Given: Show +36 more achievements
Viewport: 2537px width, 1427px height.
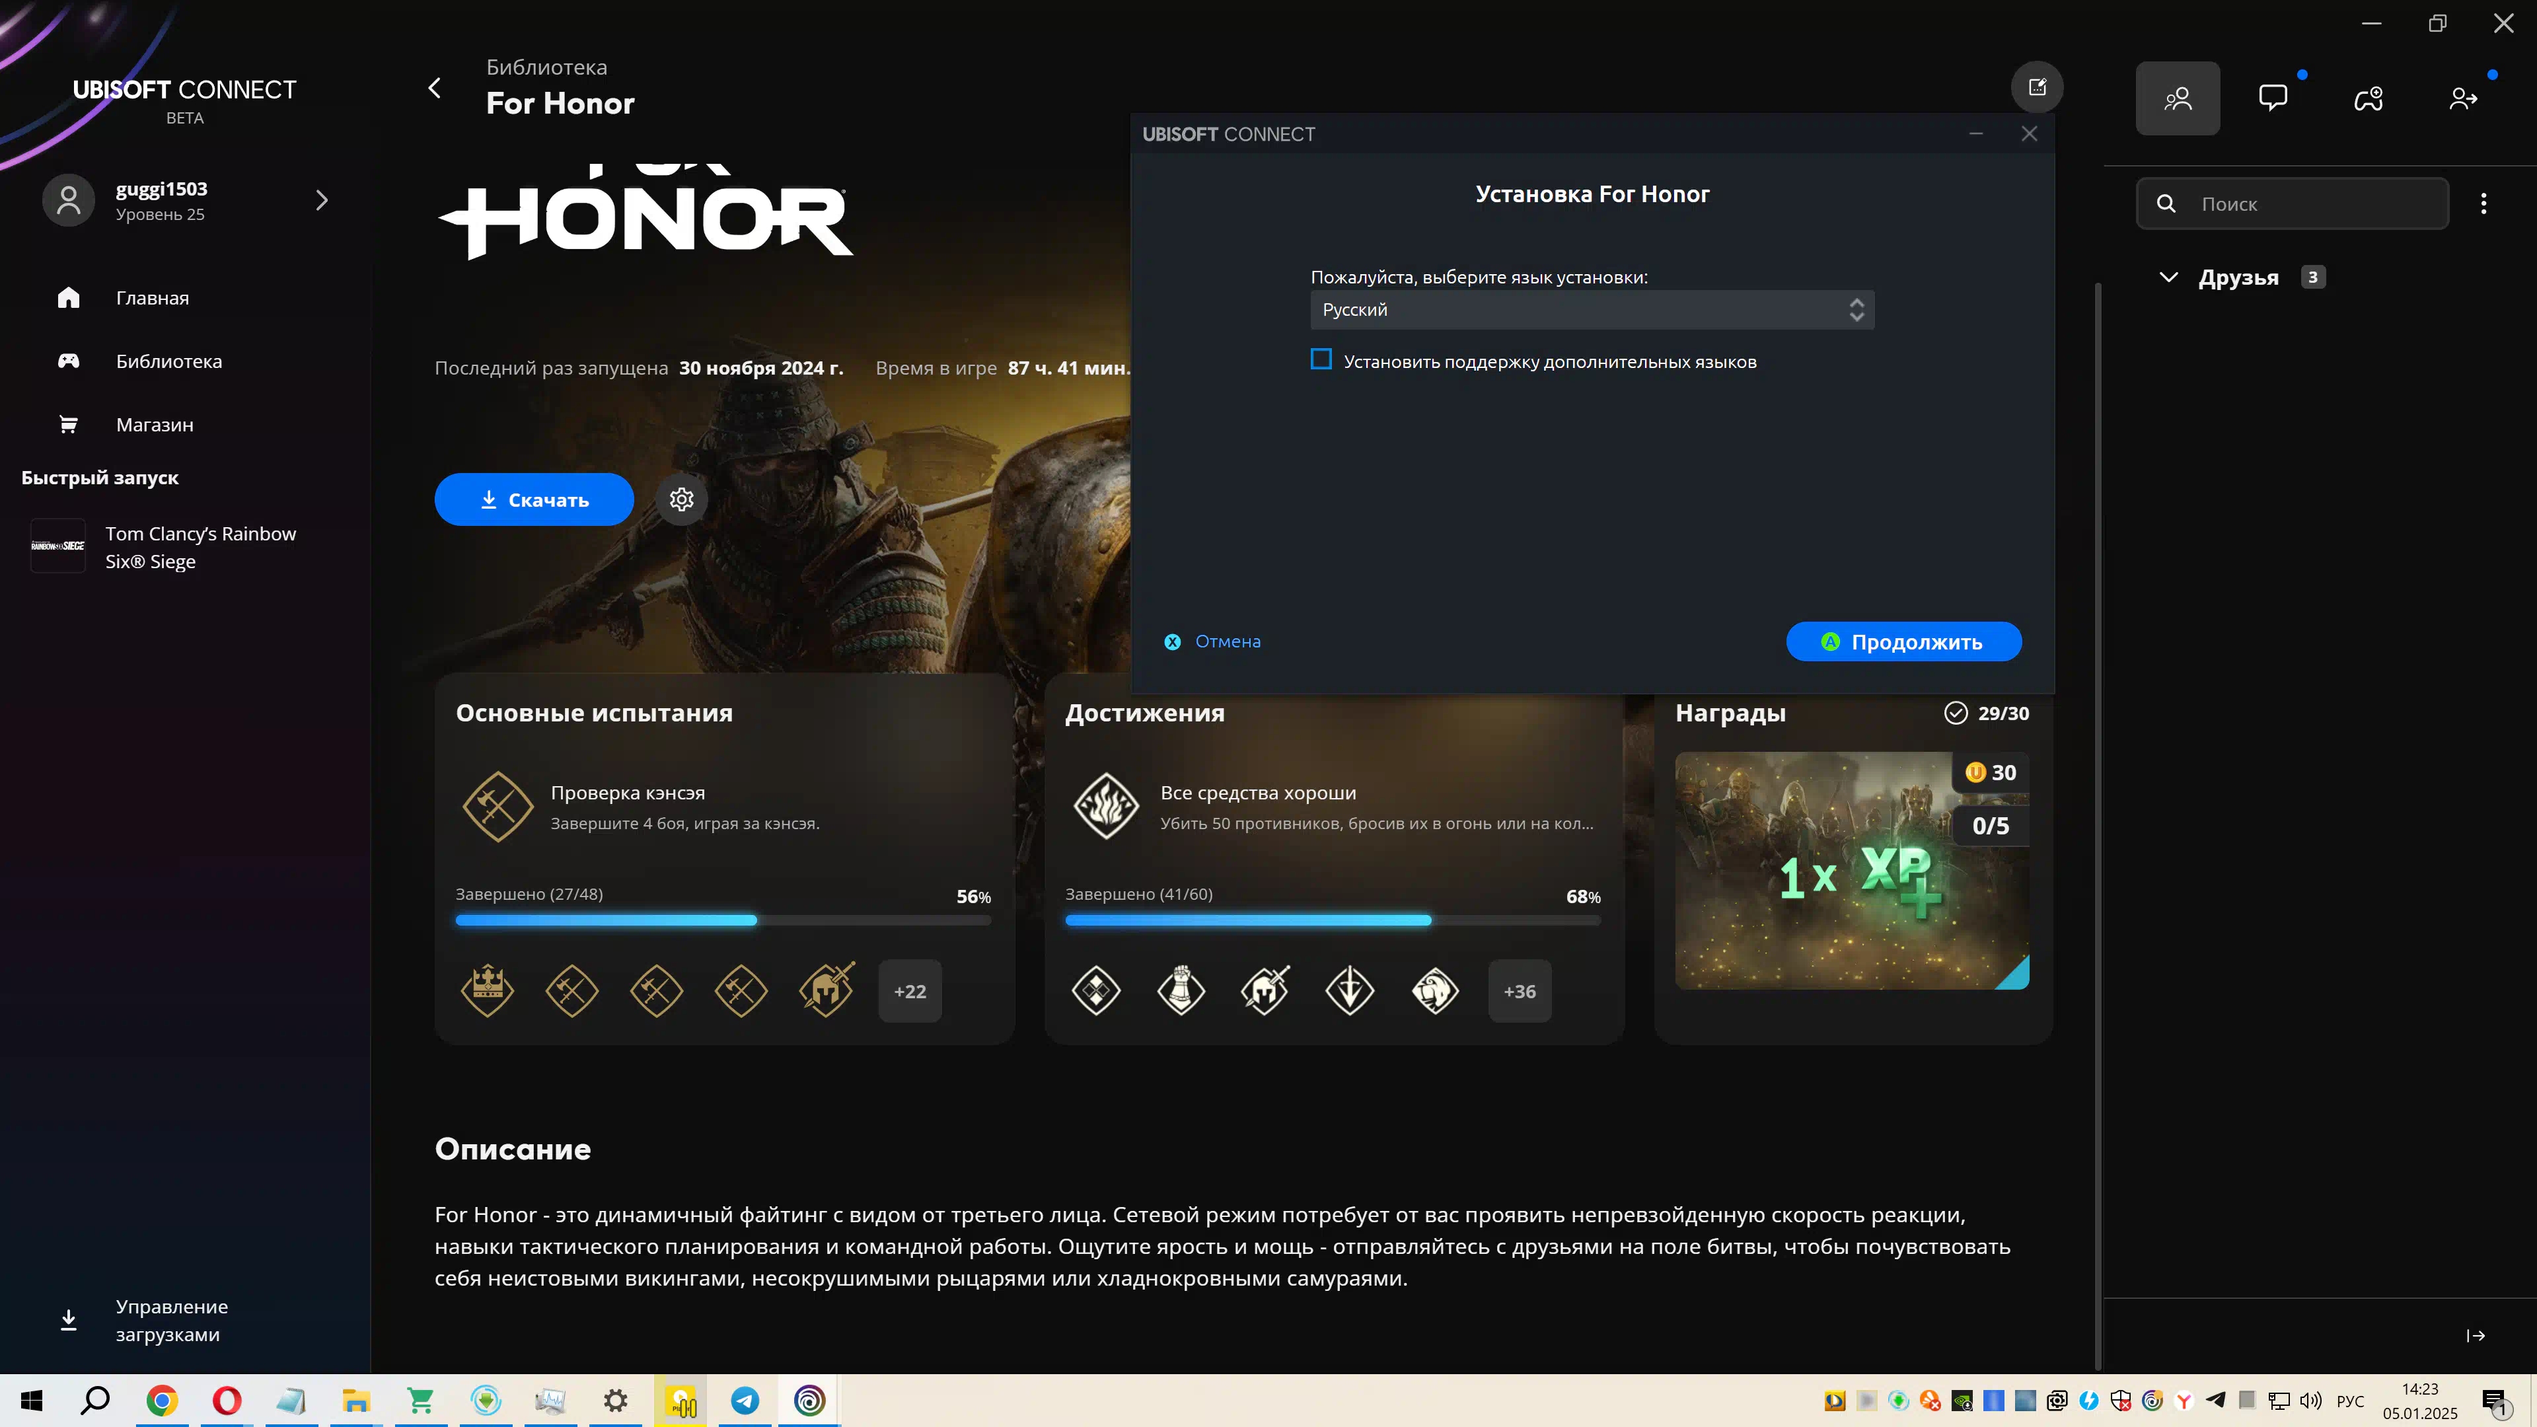Looking at the screenshot, I should pyautogui.click(x=1519, y=991).
